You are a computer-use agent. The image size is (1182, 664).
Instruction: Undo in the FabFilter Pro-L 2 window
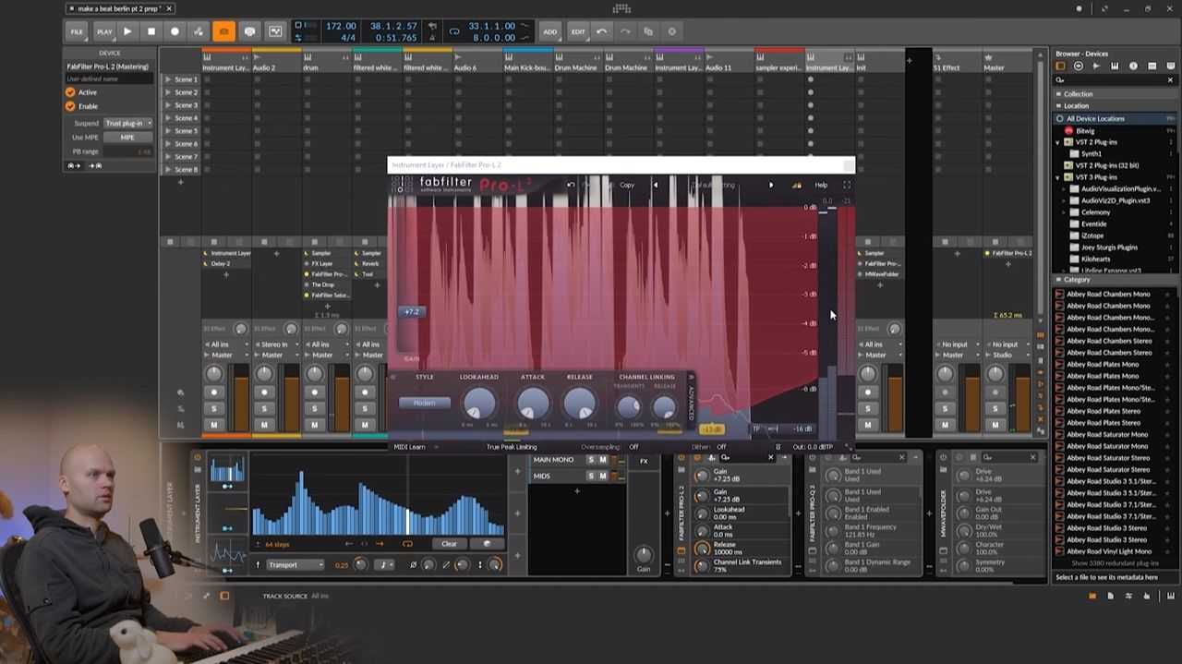571,185
